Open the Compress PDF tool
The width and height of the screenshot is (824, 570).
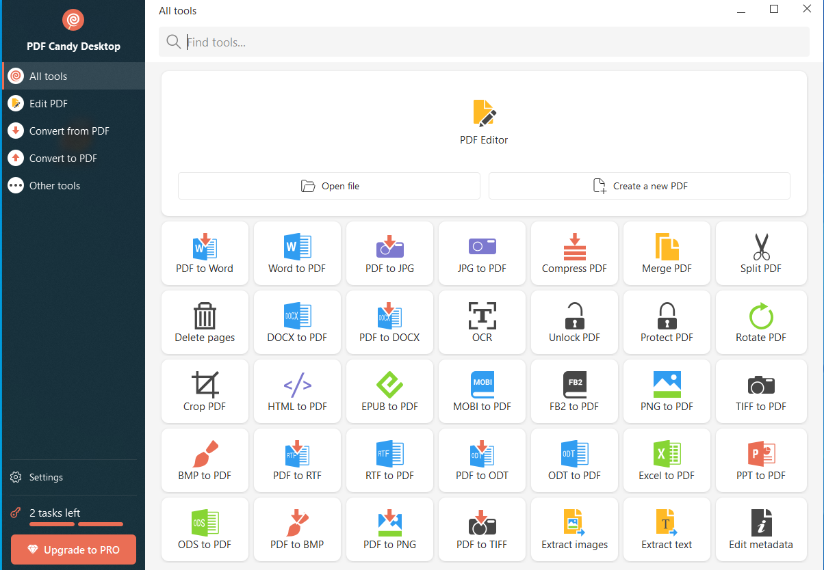574,254
